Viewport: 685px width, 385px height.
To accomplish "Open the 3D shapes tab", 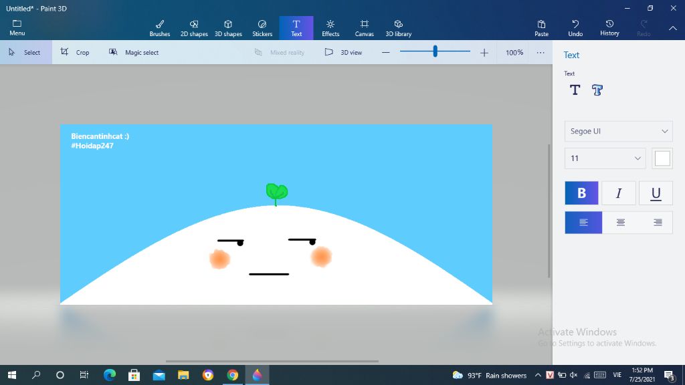I will 228,28.
